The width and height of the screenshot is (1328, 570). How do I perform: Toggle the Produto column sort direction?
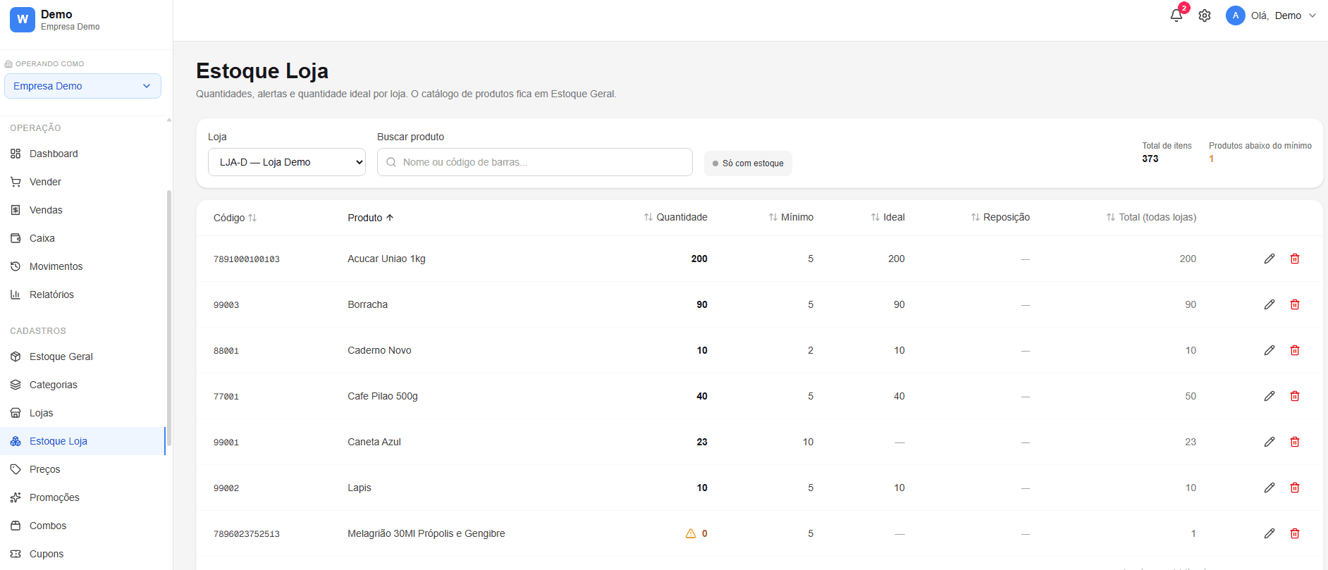pyautogui.click(x=371, y=218)
